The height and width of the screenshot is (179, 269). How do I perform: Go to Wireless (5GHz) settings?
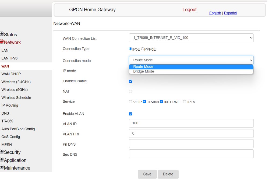coord(15,90)
